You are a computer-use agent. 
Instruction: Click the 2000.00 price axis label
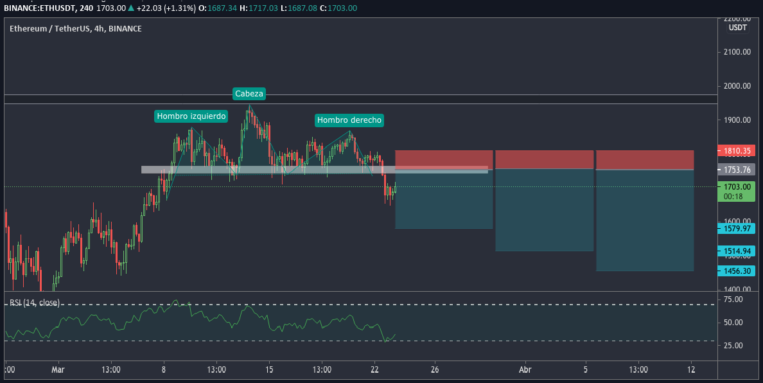pyautogui.click(x=737, y=86)
